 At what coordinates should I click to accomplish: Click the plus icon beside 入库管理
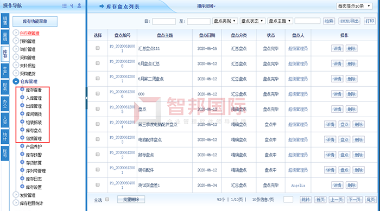[x=22, y=98]
